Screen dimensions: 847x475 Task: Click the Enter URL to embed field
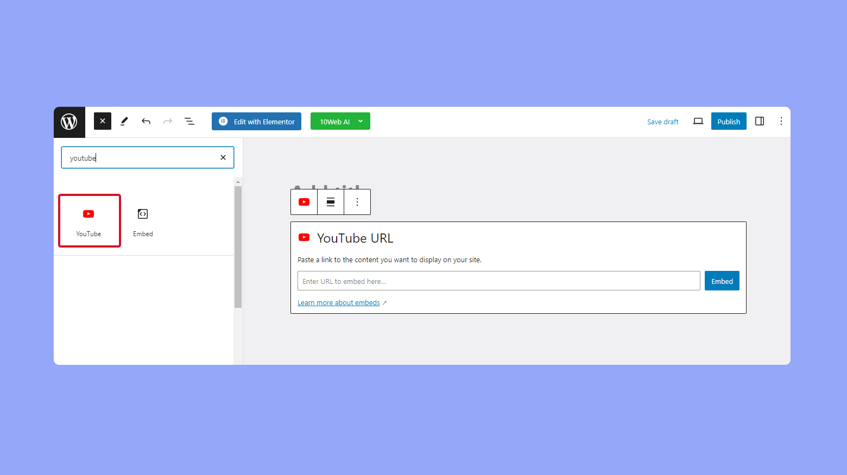[x=498, y=281]
